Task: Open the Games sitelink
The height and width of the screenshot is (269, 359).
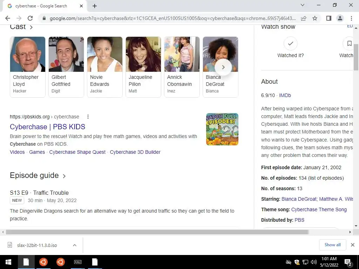Action: click(37, 152)
